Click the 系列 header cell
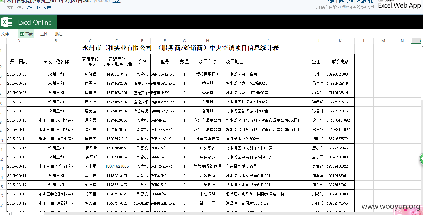This screenshot has height=215, width=423. tap(142, 62)
